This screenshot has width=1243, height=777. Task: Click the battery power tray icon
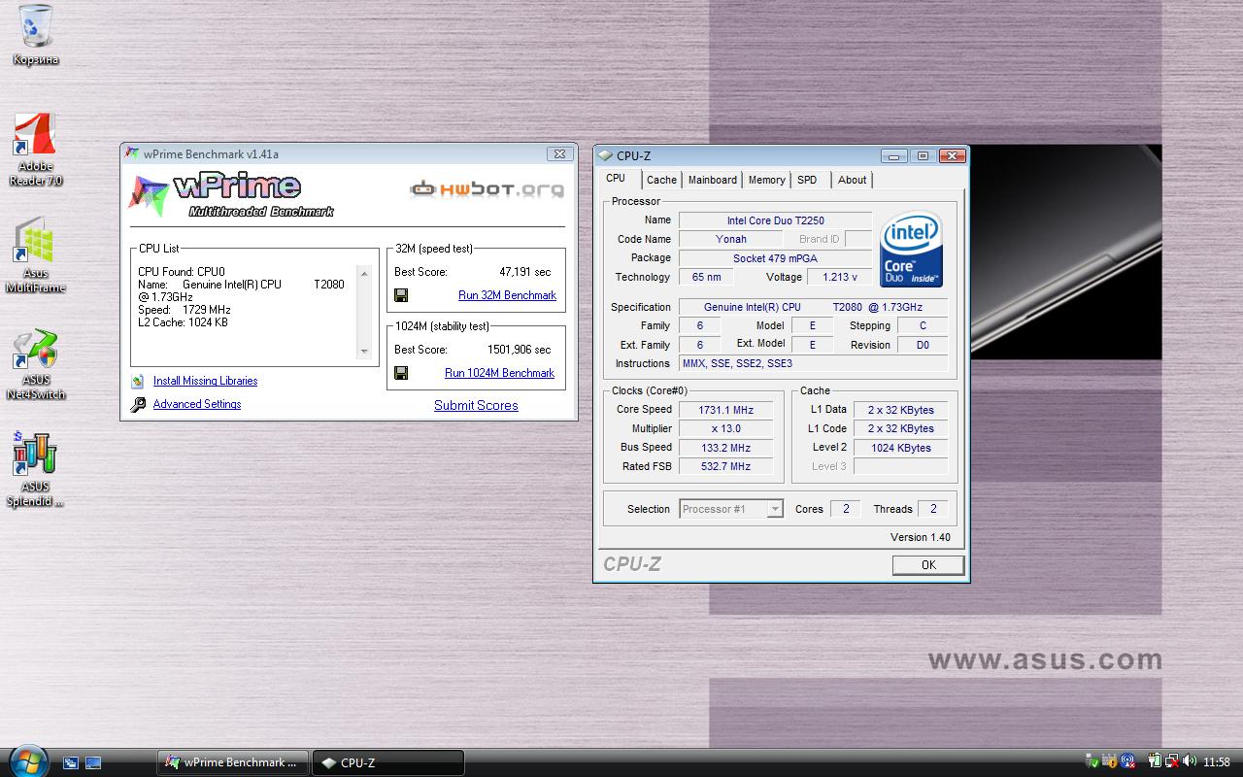(1156, 761)
